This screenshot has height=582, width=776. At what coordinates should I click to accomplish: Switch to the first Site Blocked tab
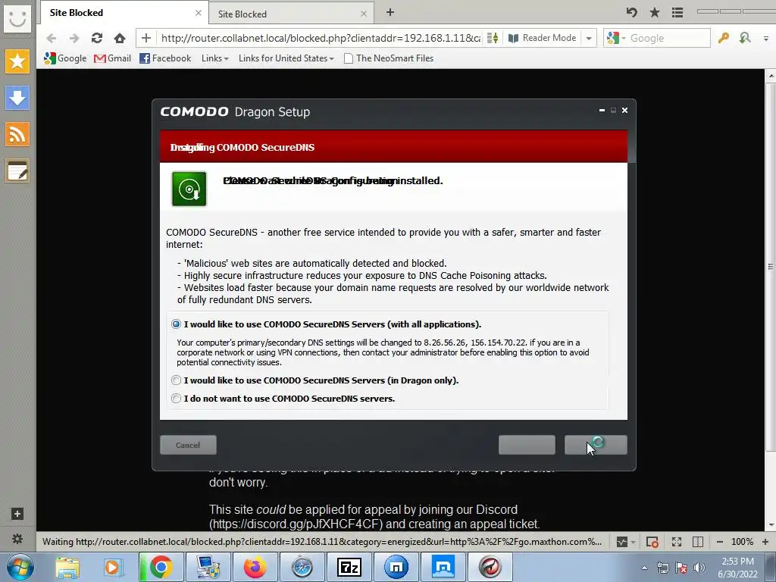pyautogui.click(x=123, y=13)
